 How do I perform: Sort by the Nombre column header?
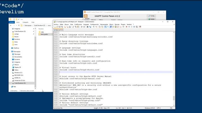coord(41,29)
